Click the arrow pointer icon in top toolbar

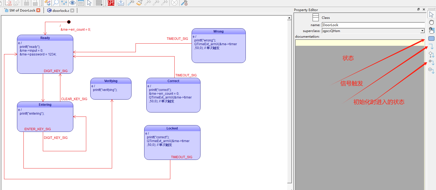pos(89,3)
